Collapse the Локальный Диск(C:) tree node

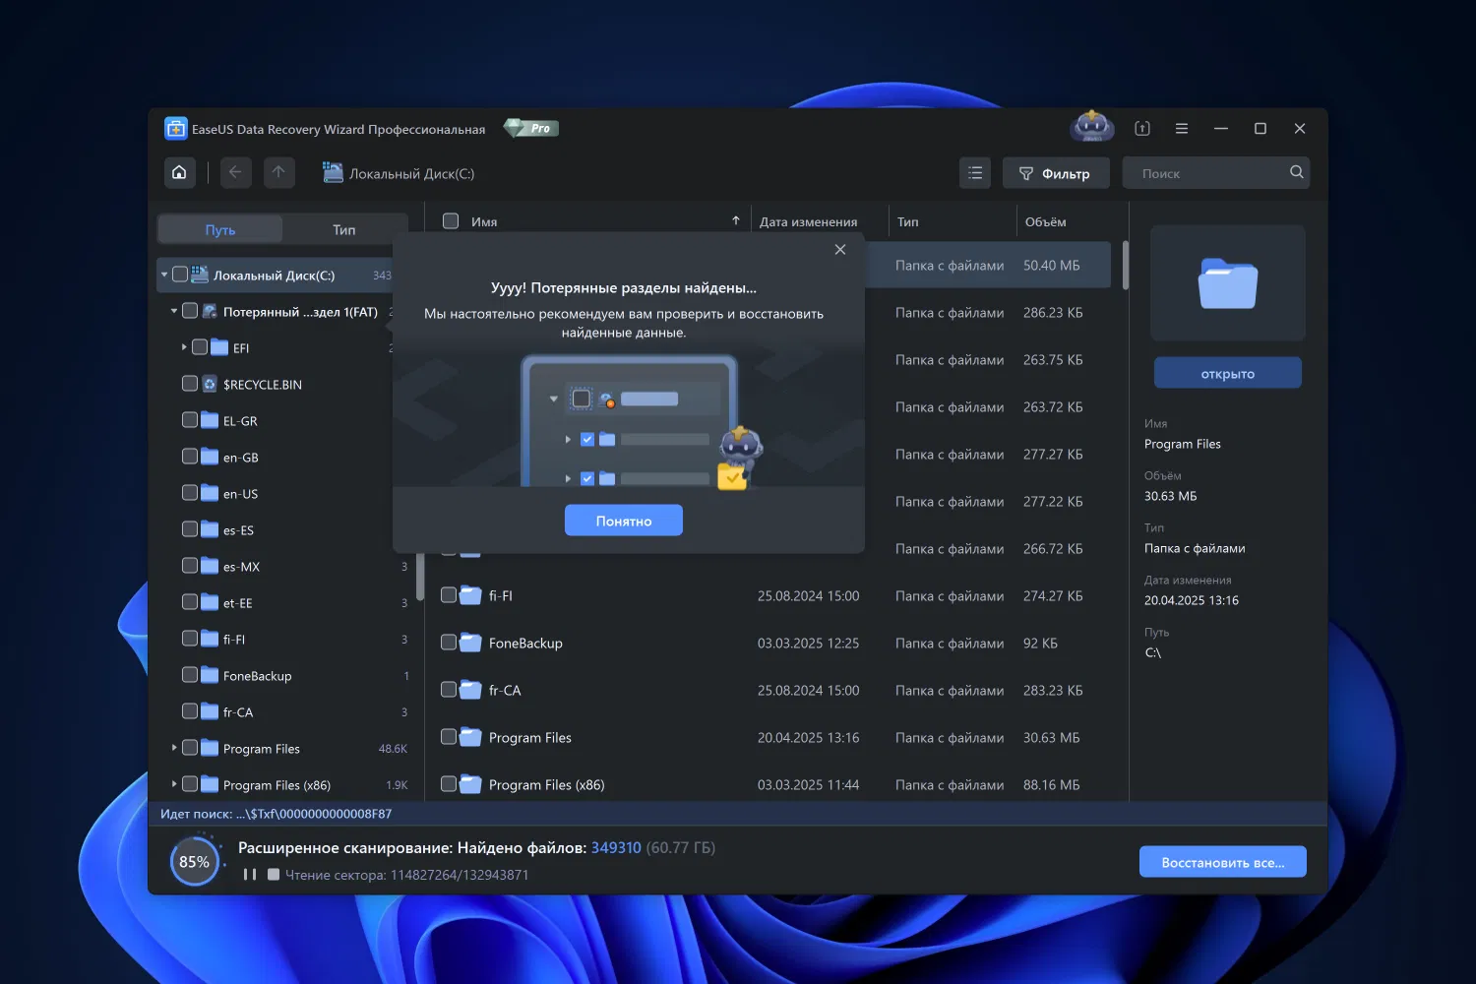click(x=164, y=275)
